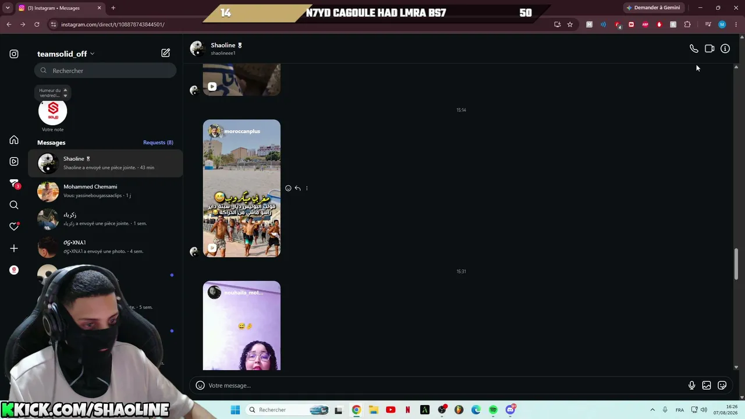Open Chrome tab search dropdown
This screenshot has height=419, width=745.
8,8
